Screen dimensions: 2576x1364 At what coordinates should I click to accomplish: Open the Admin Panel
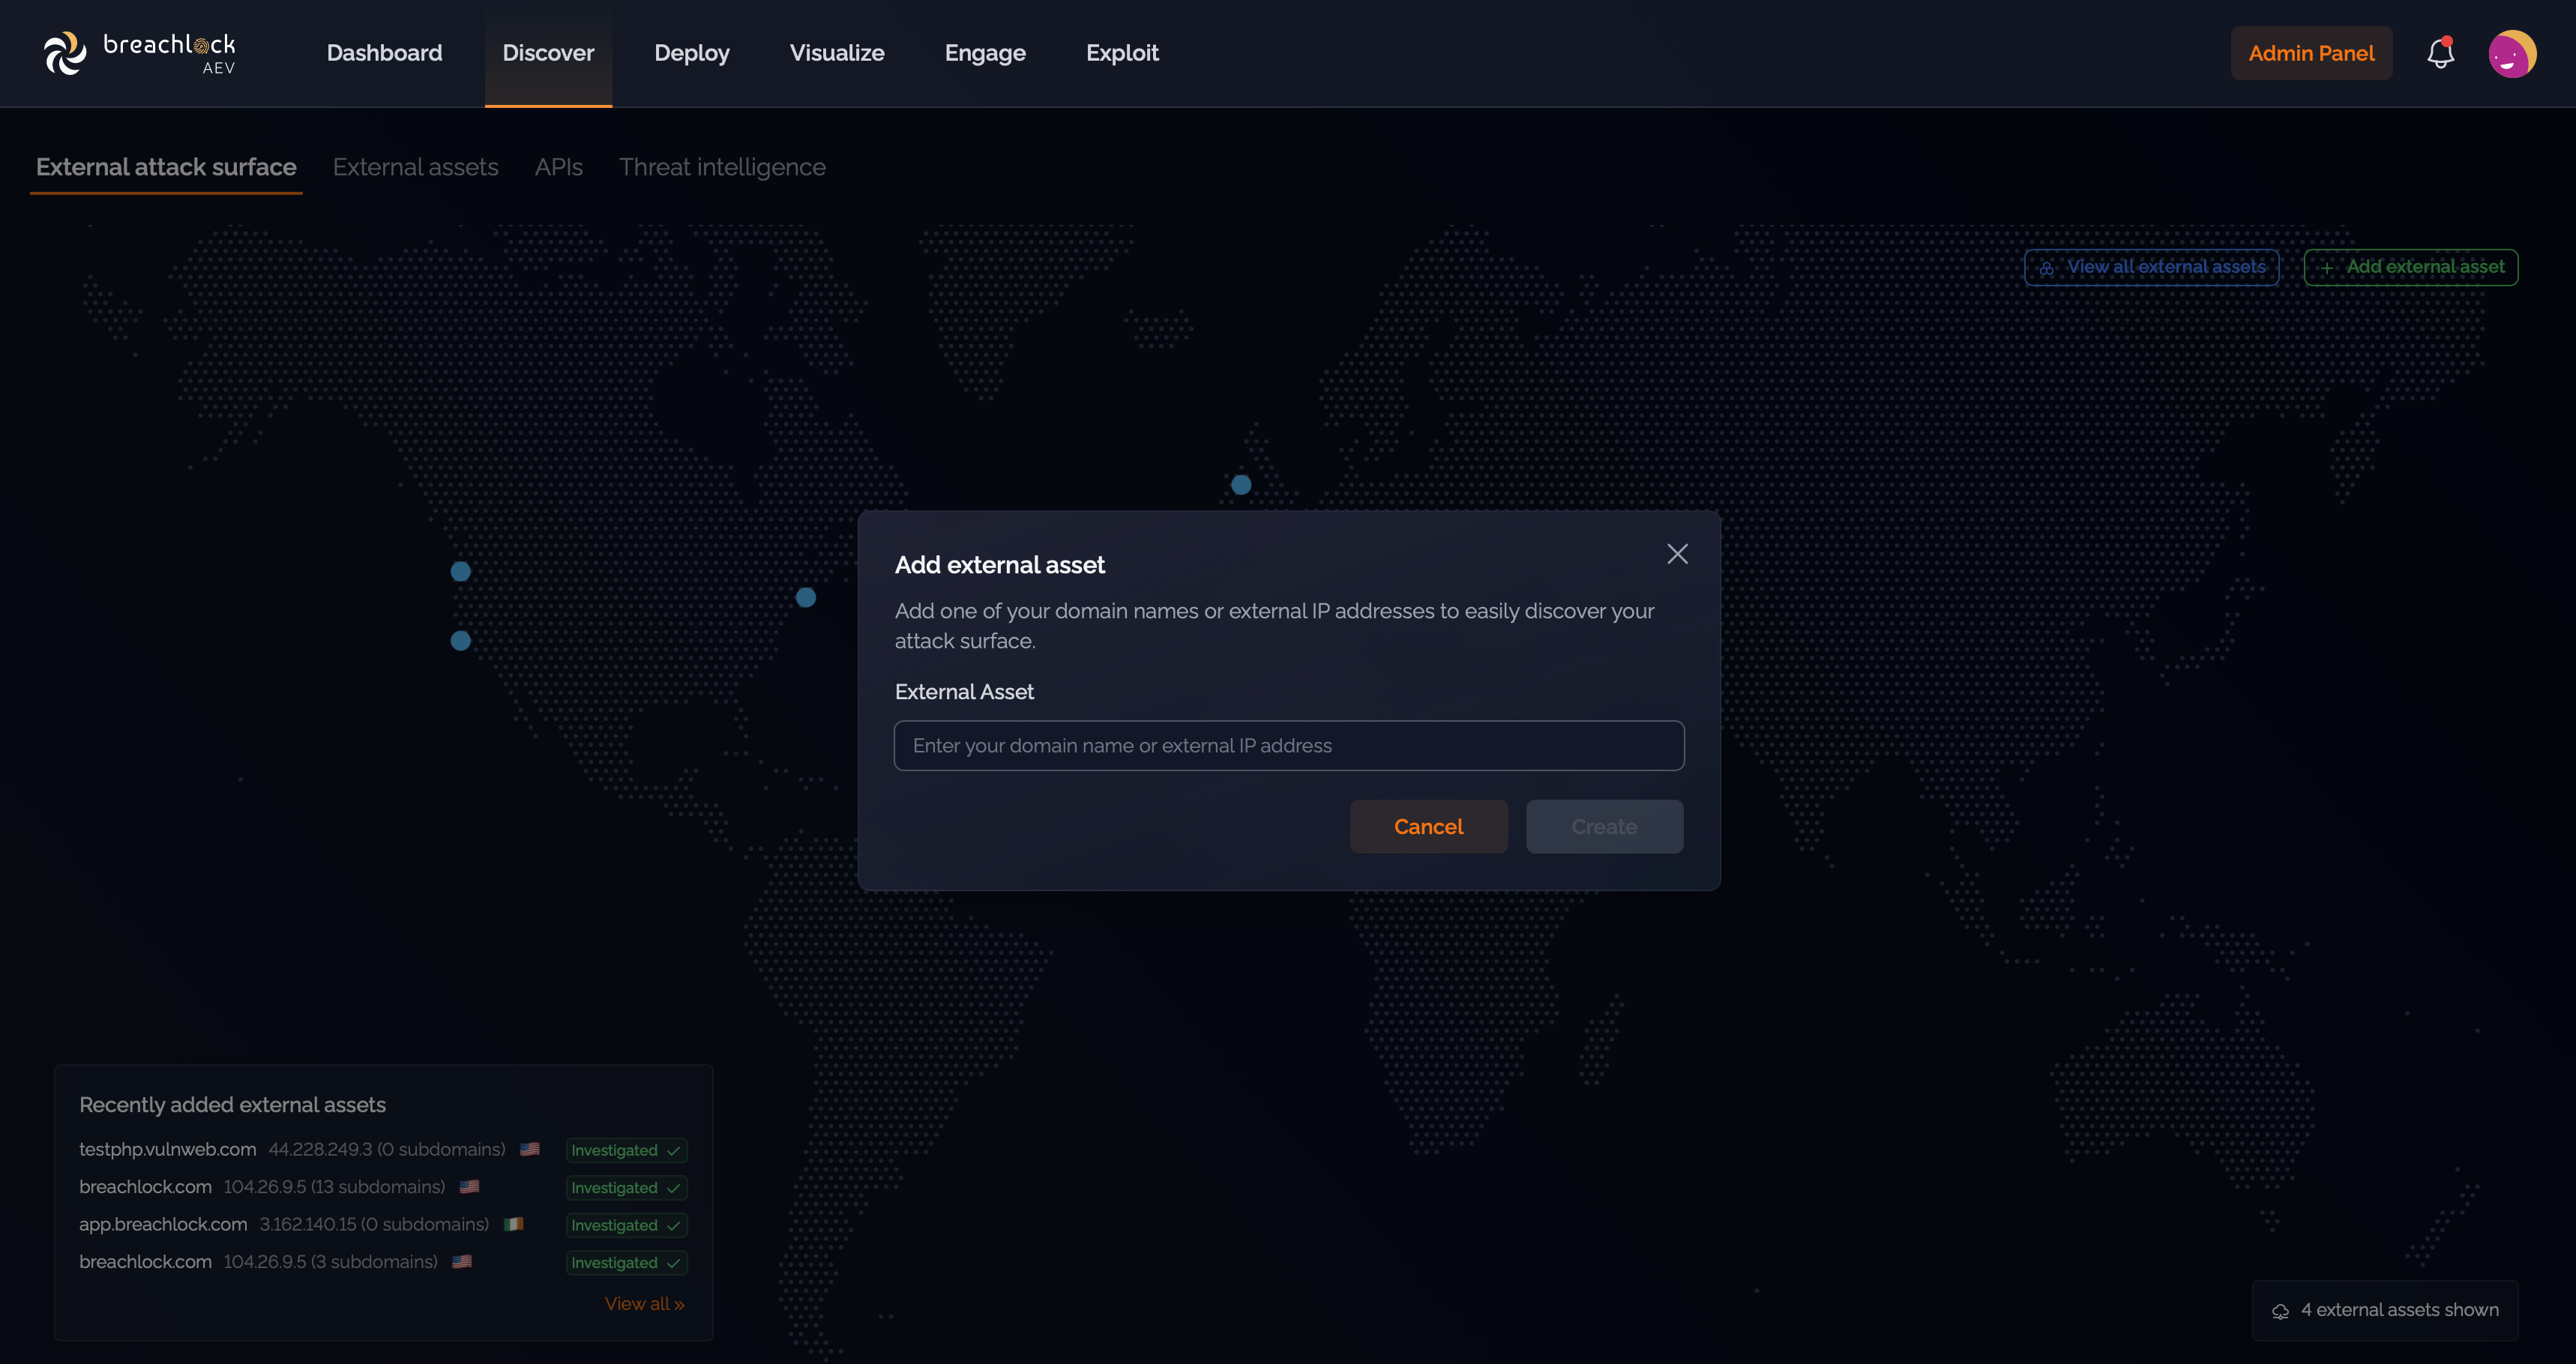[x=2311, y=53]
